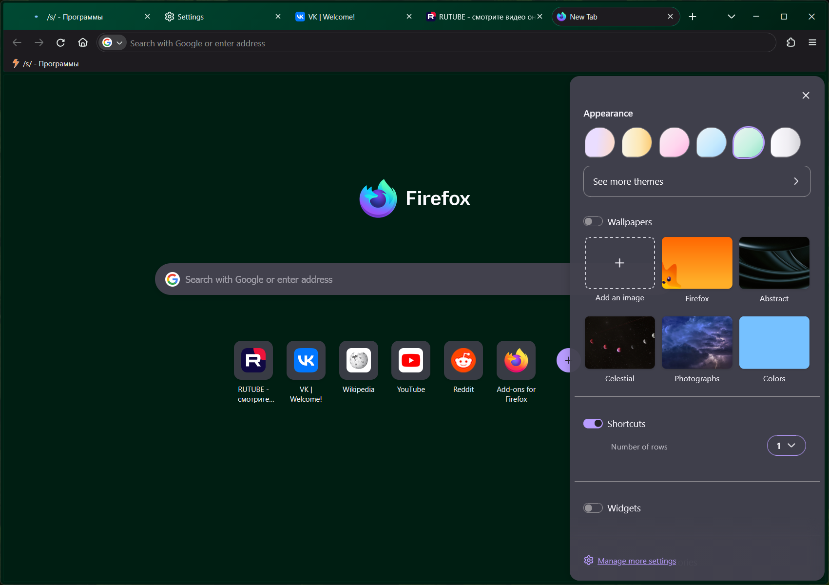Open the Firefox application menu

pos(812,43)
